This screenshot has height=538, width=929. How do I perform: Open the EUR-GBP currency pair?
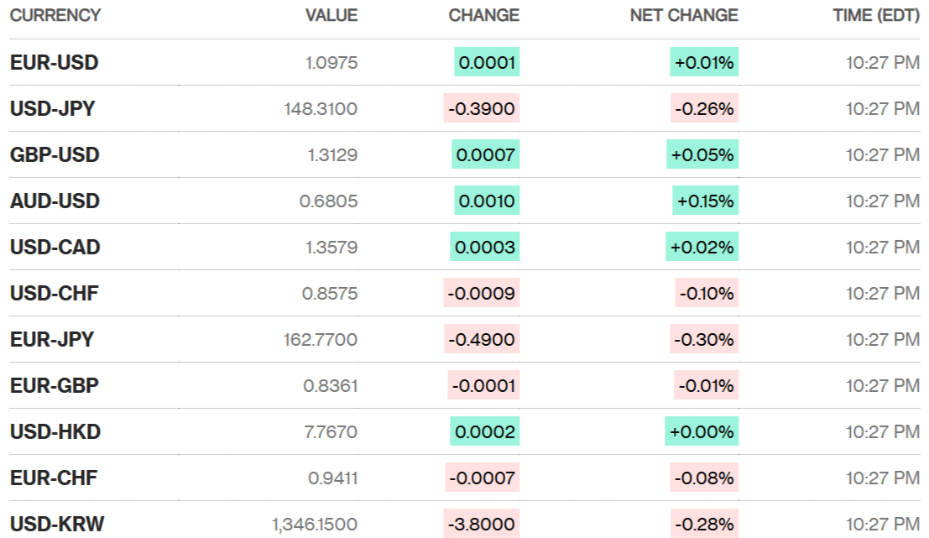click(x=55, y=386)
